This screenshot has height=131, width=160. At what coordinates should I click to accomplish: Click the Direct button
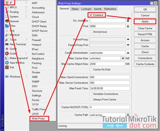coord(145,52)
